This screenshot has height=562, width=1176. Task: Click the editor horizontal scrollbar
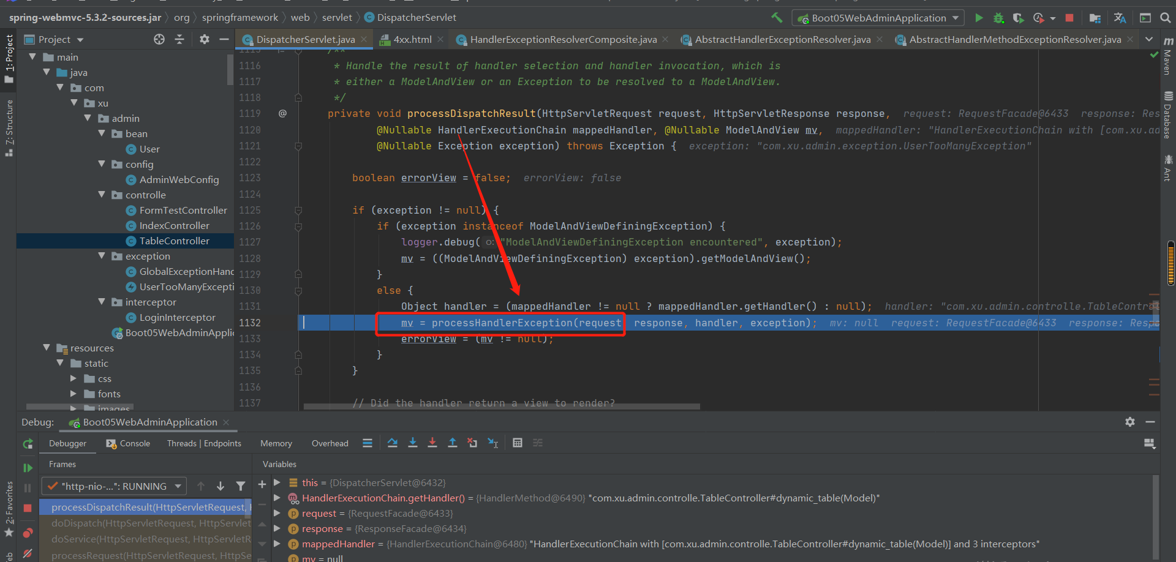502,407
